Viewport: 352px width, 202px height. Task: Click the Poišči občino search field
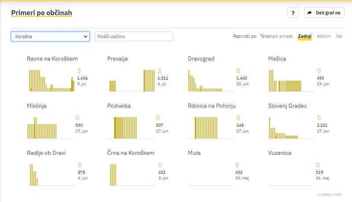pyautogui.click(x=134, y=37)
